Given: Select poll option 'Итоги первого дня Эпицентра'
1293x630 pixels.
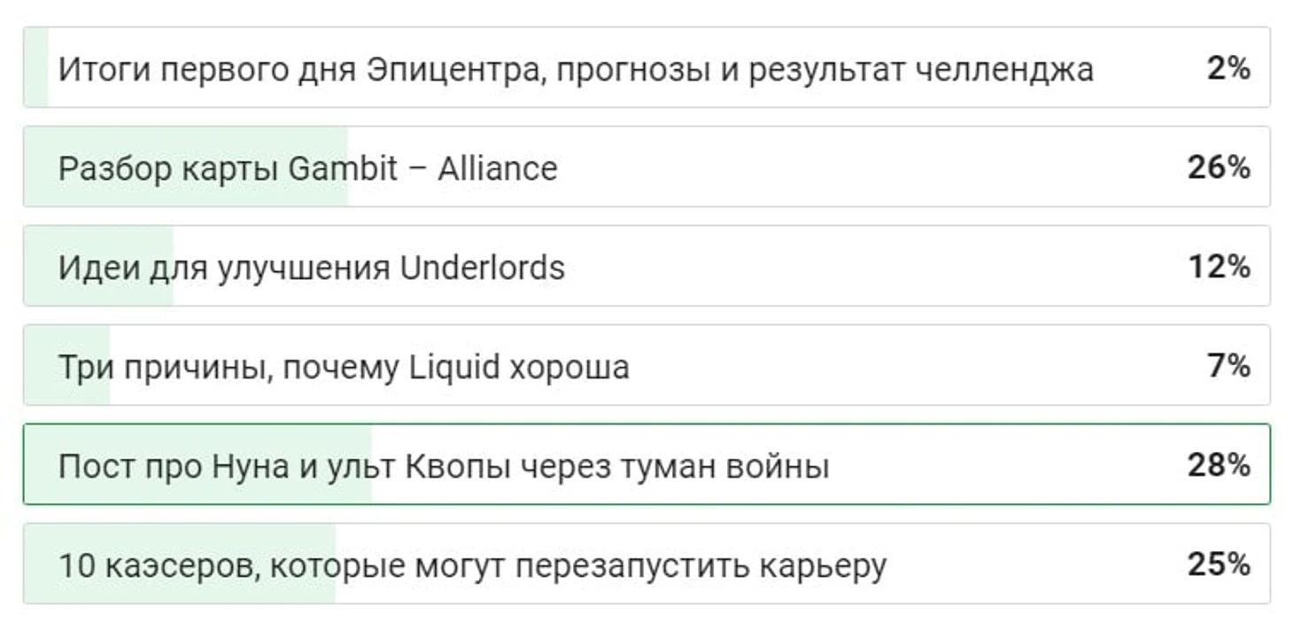Looking at the screenshot, I should pos(646,67).
